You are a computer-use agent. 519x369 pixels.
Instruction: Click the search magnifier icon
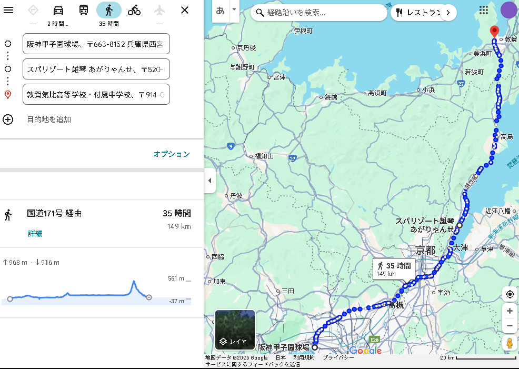(260, 13)
